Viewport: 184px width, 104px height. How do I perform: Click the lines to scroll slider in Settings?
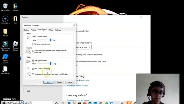click(x=90, y=58)
